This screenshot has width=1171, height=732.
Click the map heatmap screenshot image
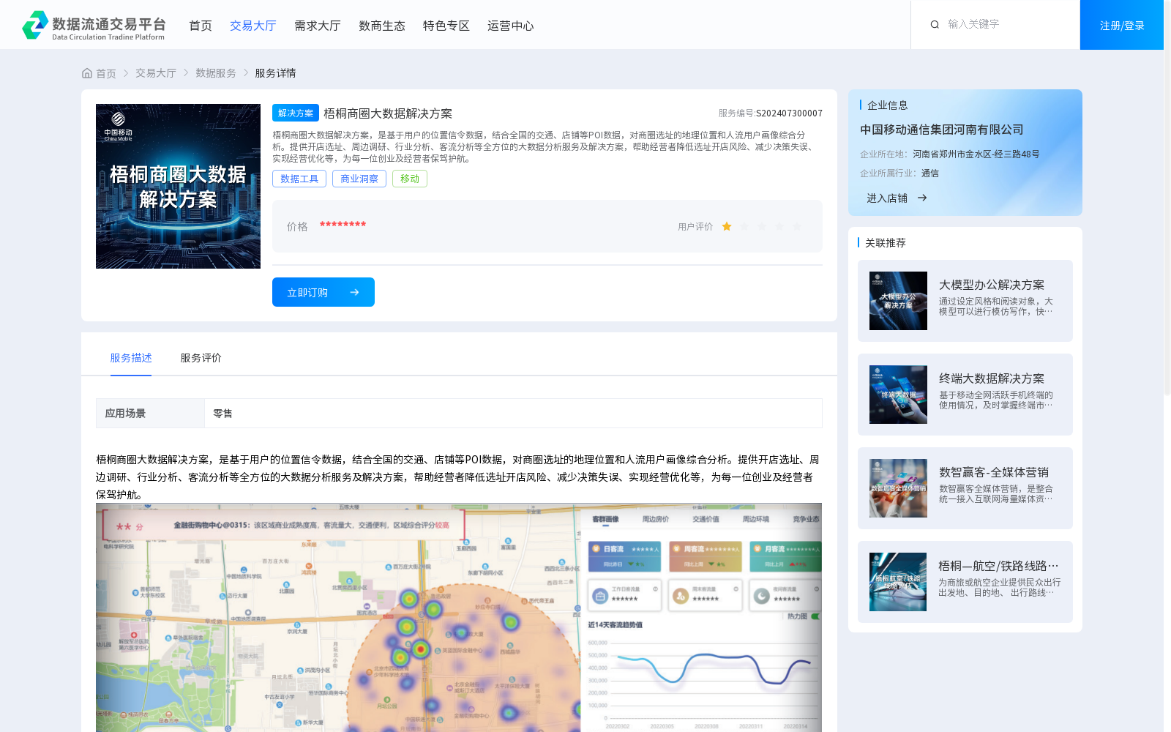coord(459,617)
